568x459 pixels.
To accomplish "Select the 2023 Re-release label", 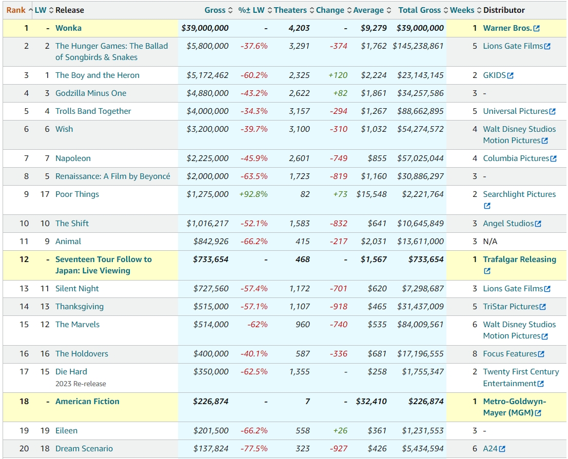I will [81, 384].
